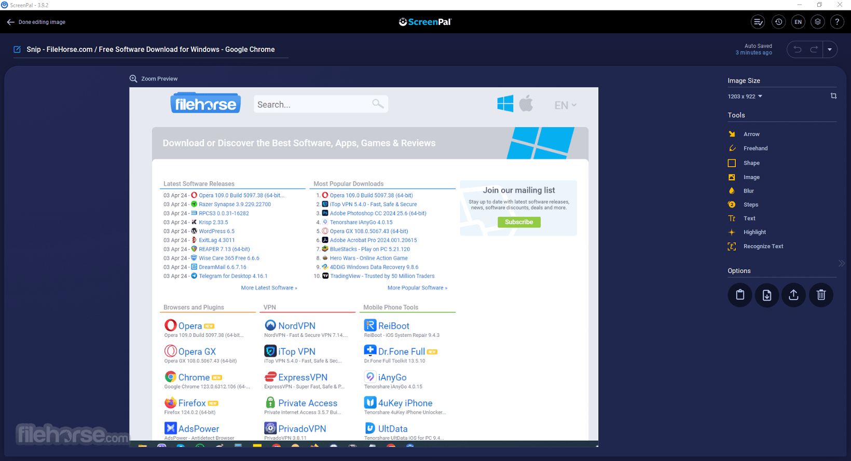Click 4DDiG Windows Data Recovery 9.8.6
The width and height of the screenshot is (851, 461).
point(374,267)
